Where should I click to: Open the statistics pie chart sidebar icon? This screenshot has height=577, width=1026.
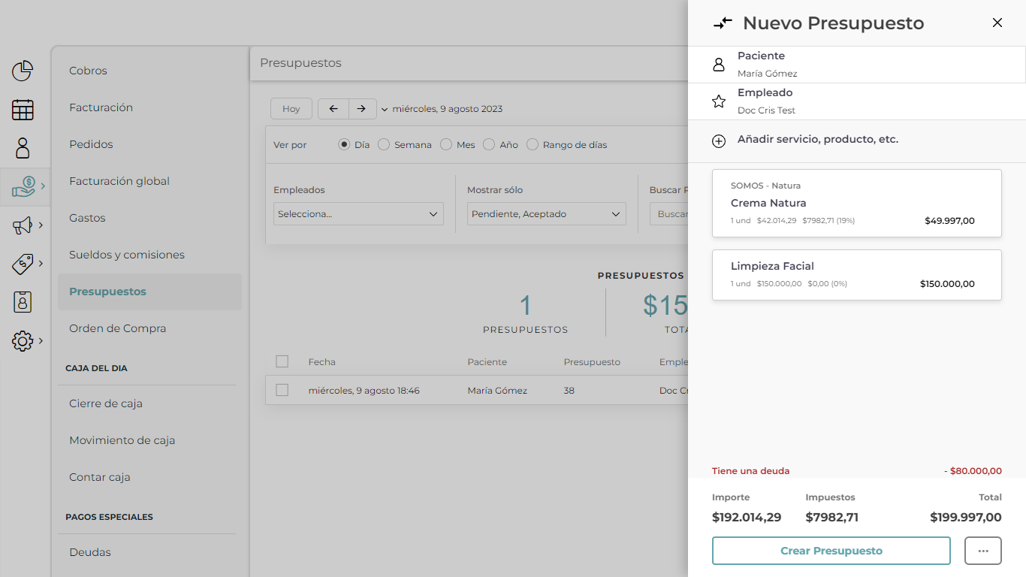point(23,71)
